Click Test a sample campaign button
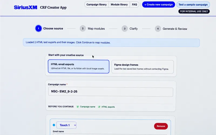Viewport: 216px width, 135px height. pyautogui.click(x=193, y=5)
